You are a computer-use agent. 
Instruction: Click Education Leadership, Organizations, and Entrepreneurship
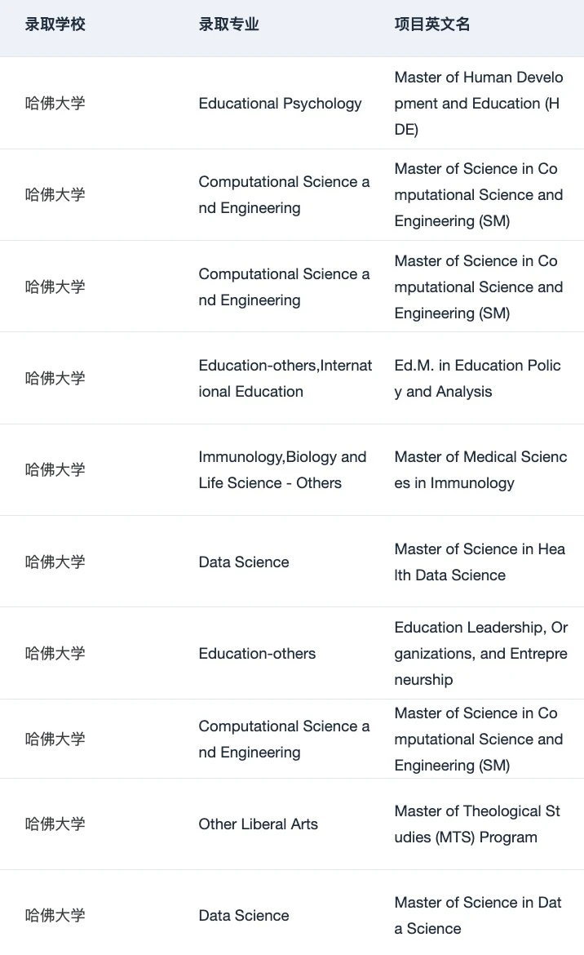(480, 654)
